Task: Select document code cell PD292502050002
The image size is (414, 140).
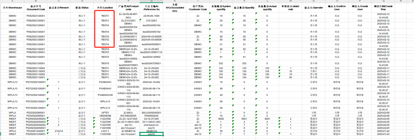Action: (x=36, y=125)
